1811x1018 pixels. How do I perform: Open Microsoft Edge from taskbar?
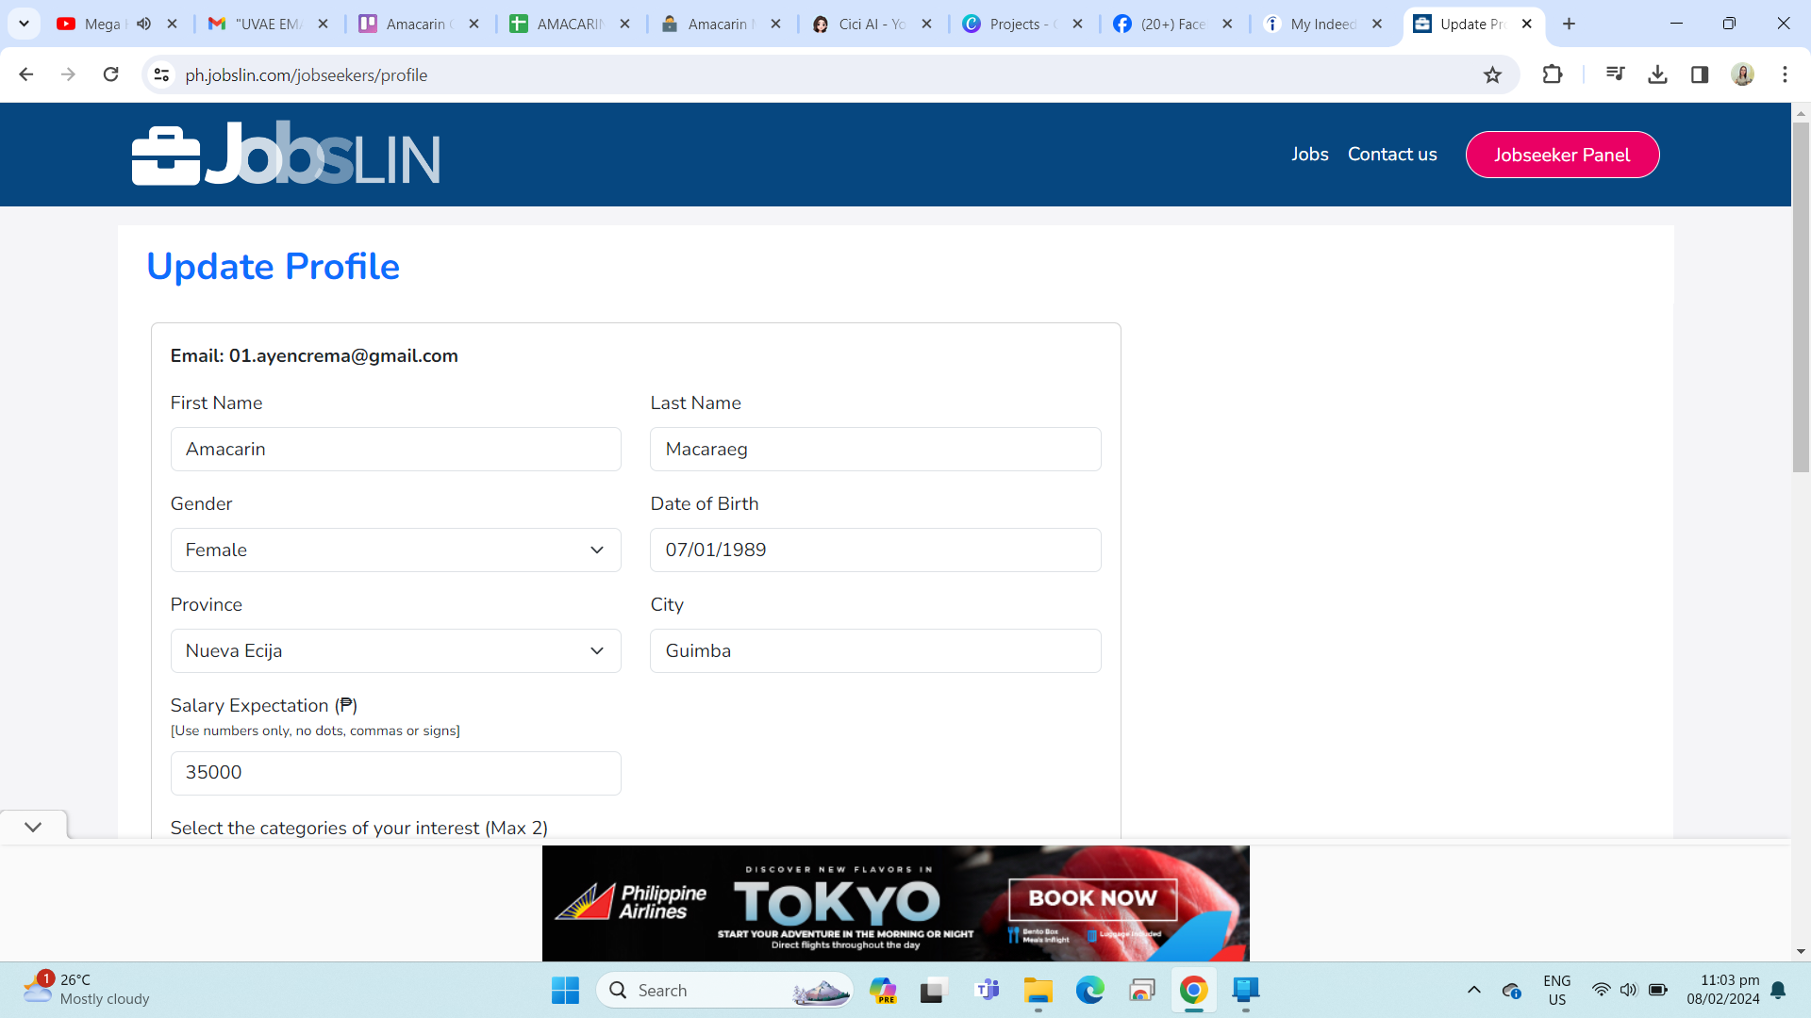coord(1089,991)
